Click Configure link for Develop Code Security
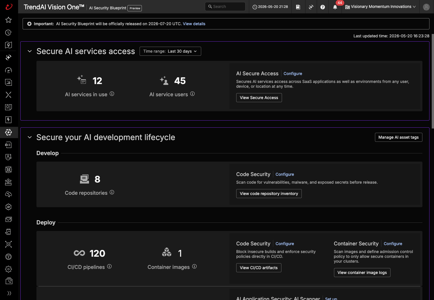Viewport: 434px width, 300px height. tap(285, 174)
